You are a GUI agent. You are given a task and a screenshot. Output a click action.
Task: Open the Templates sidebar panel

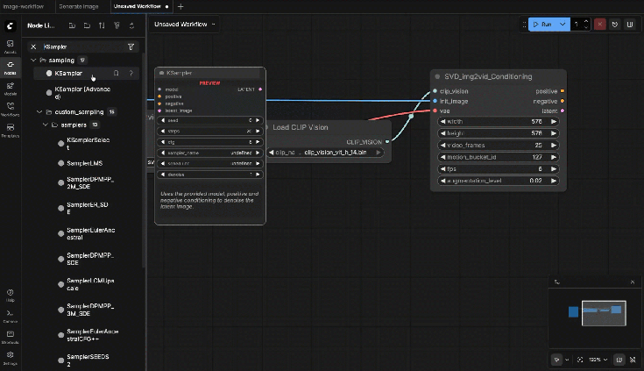click(x=10, y=131)
